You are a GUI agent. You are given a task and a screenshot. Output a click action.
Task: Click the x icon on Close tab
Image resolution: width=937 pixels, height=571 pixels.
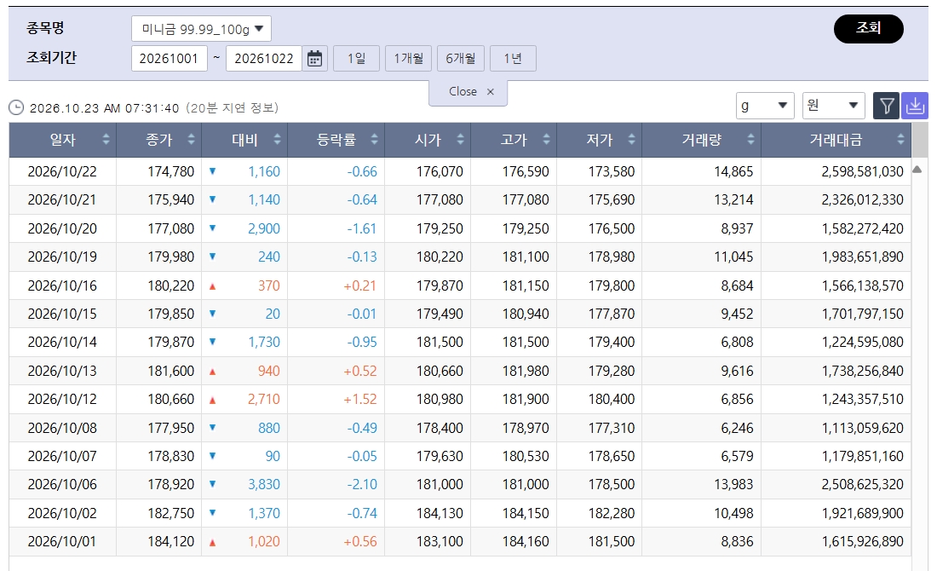[491, 91]
